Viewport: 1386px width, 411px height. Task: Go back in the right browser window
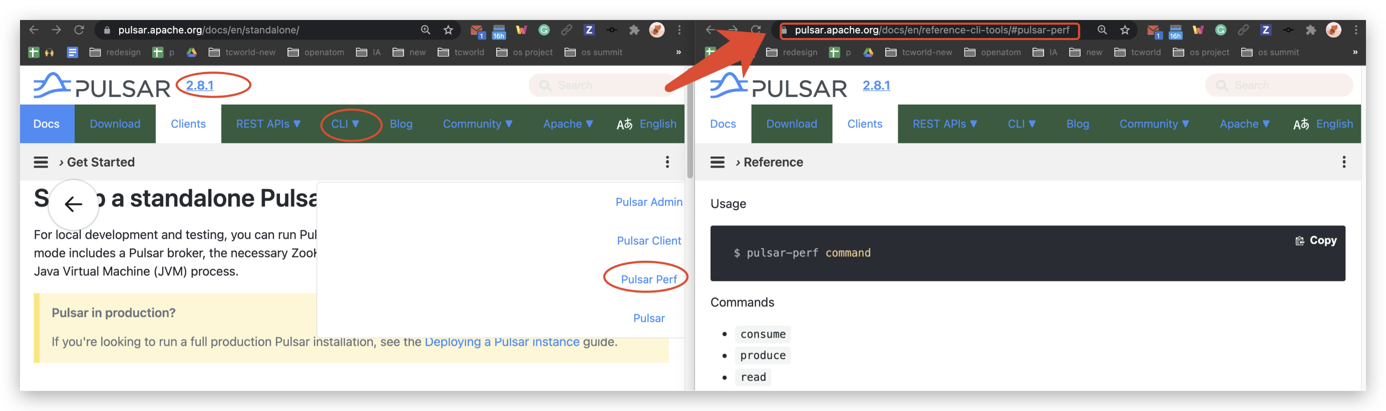pyautogui.click(x=711, y=30)
